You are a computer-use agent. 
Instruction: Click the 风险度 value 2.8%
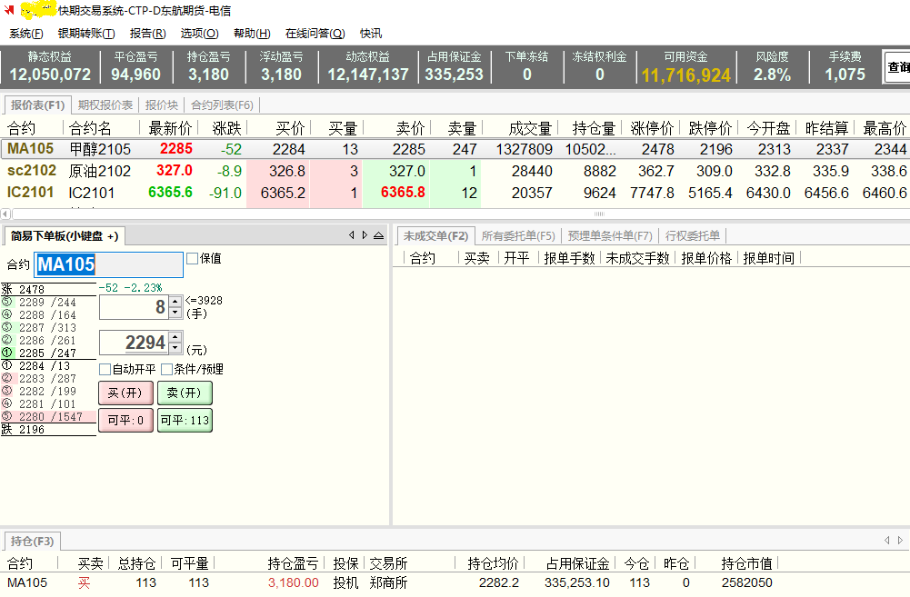(772, 75)
